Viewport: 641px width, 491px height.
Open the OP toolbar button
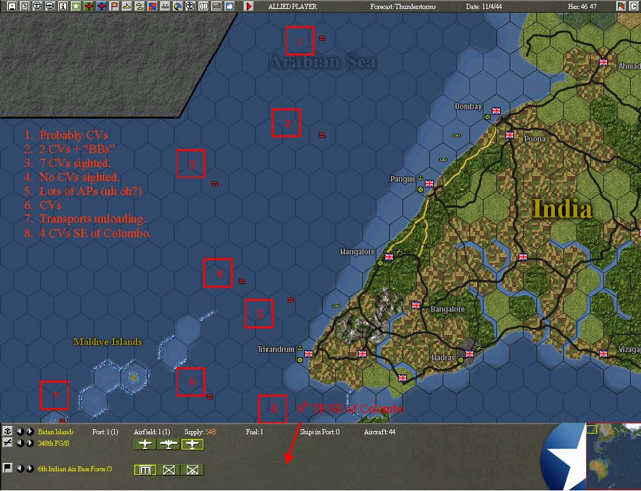coord(203,6)
